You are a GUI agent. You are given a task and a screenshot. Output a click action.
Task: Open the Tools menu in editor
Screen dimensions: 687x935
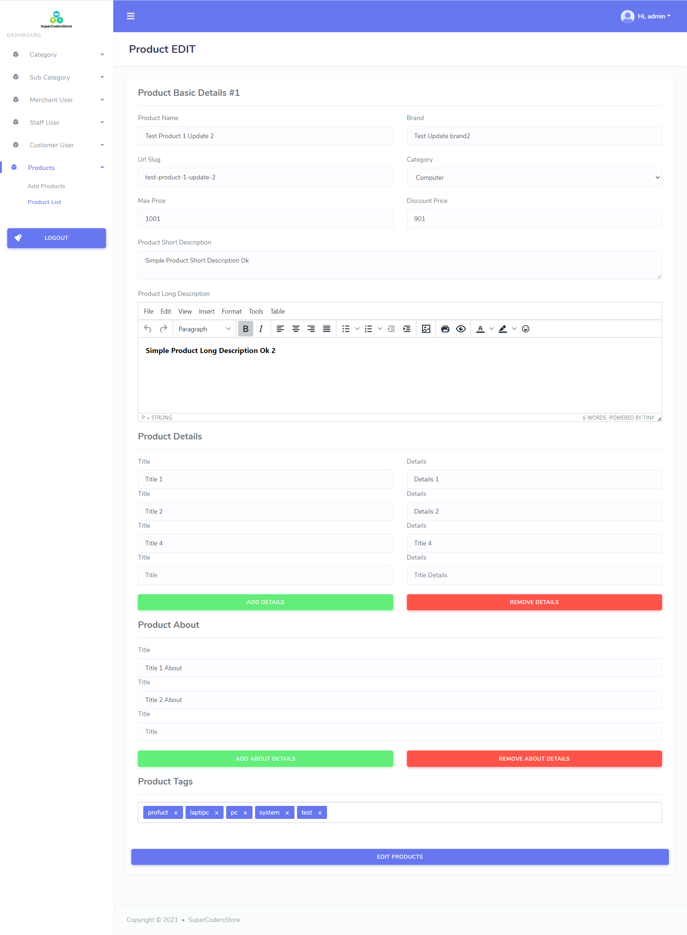click(256, 311)
